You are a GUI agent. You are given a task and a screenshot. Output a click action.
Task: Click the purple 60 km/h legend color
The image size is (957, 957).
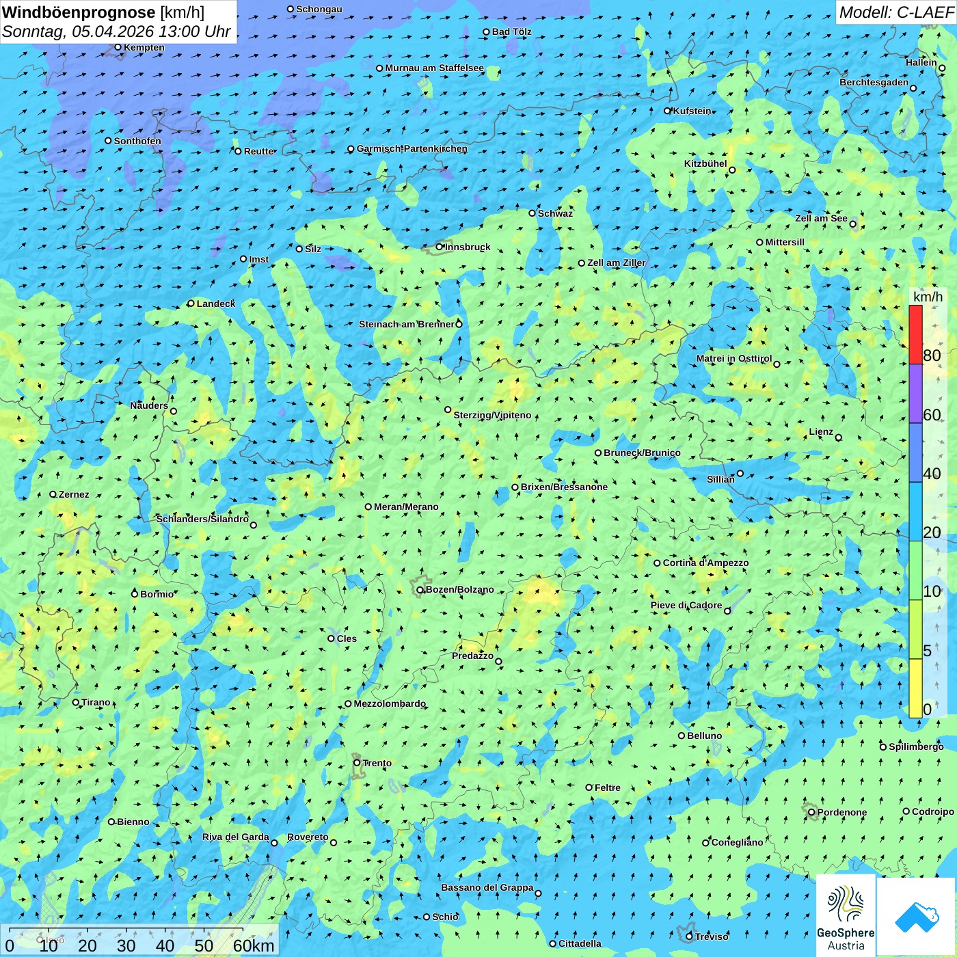915,394
